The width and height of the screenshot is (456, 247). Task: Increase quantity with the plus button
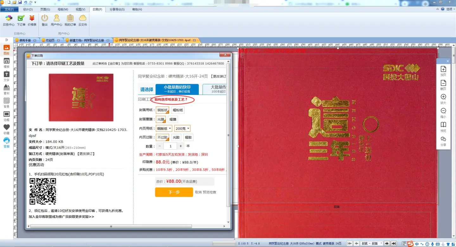click(x=181, y=146)
